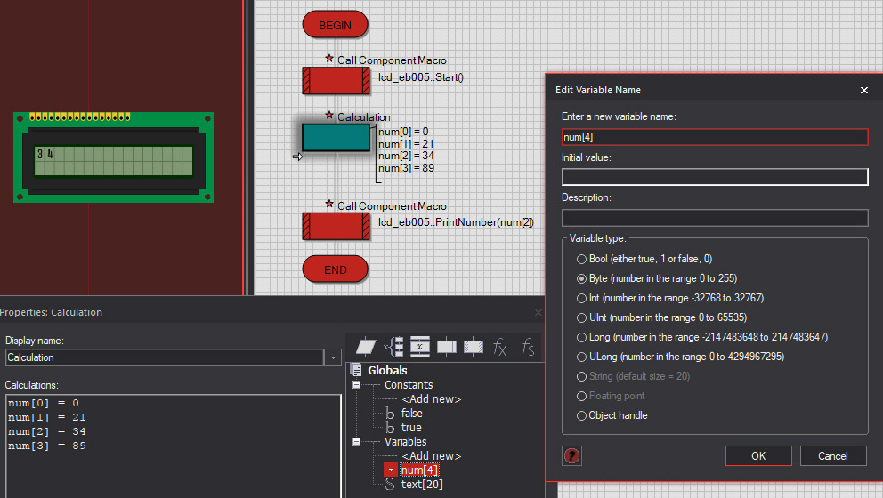
Task: Select the Long variable type
Action: [582, 337]
